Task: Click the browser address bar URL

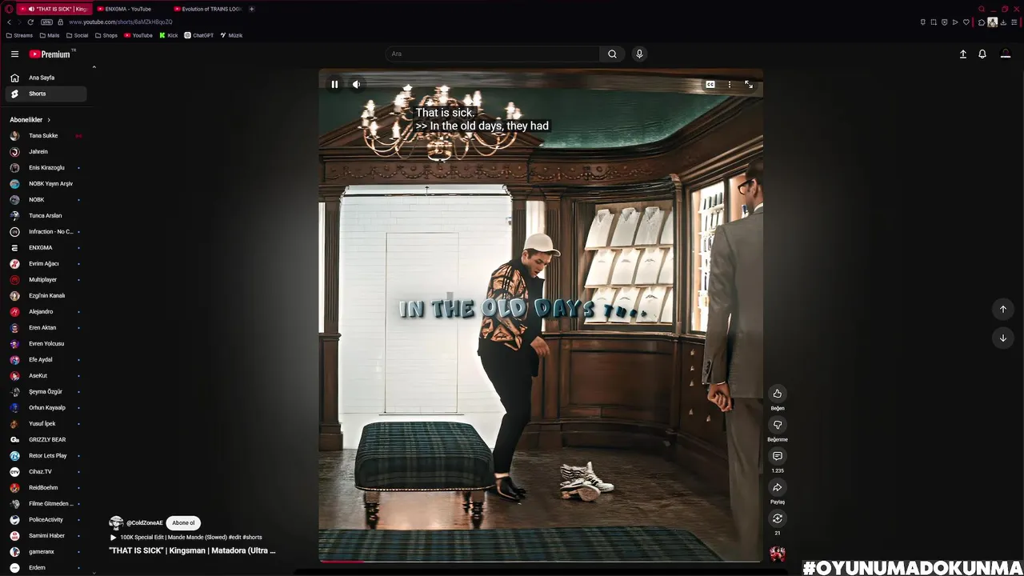Action: point(120,22)
